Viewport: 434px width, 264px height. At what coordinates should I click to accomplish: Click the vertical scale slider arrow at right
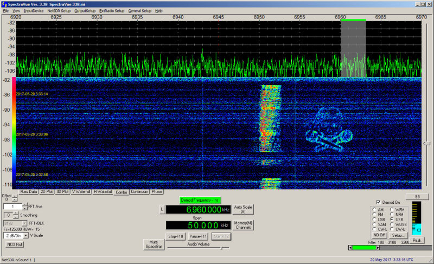(x=427, y=143)
